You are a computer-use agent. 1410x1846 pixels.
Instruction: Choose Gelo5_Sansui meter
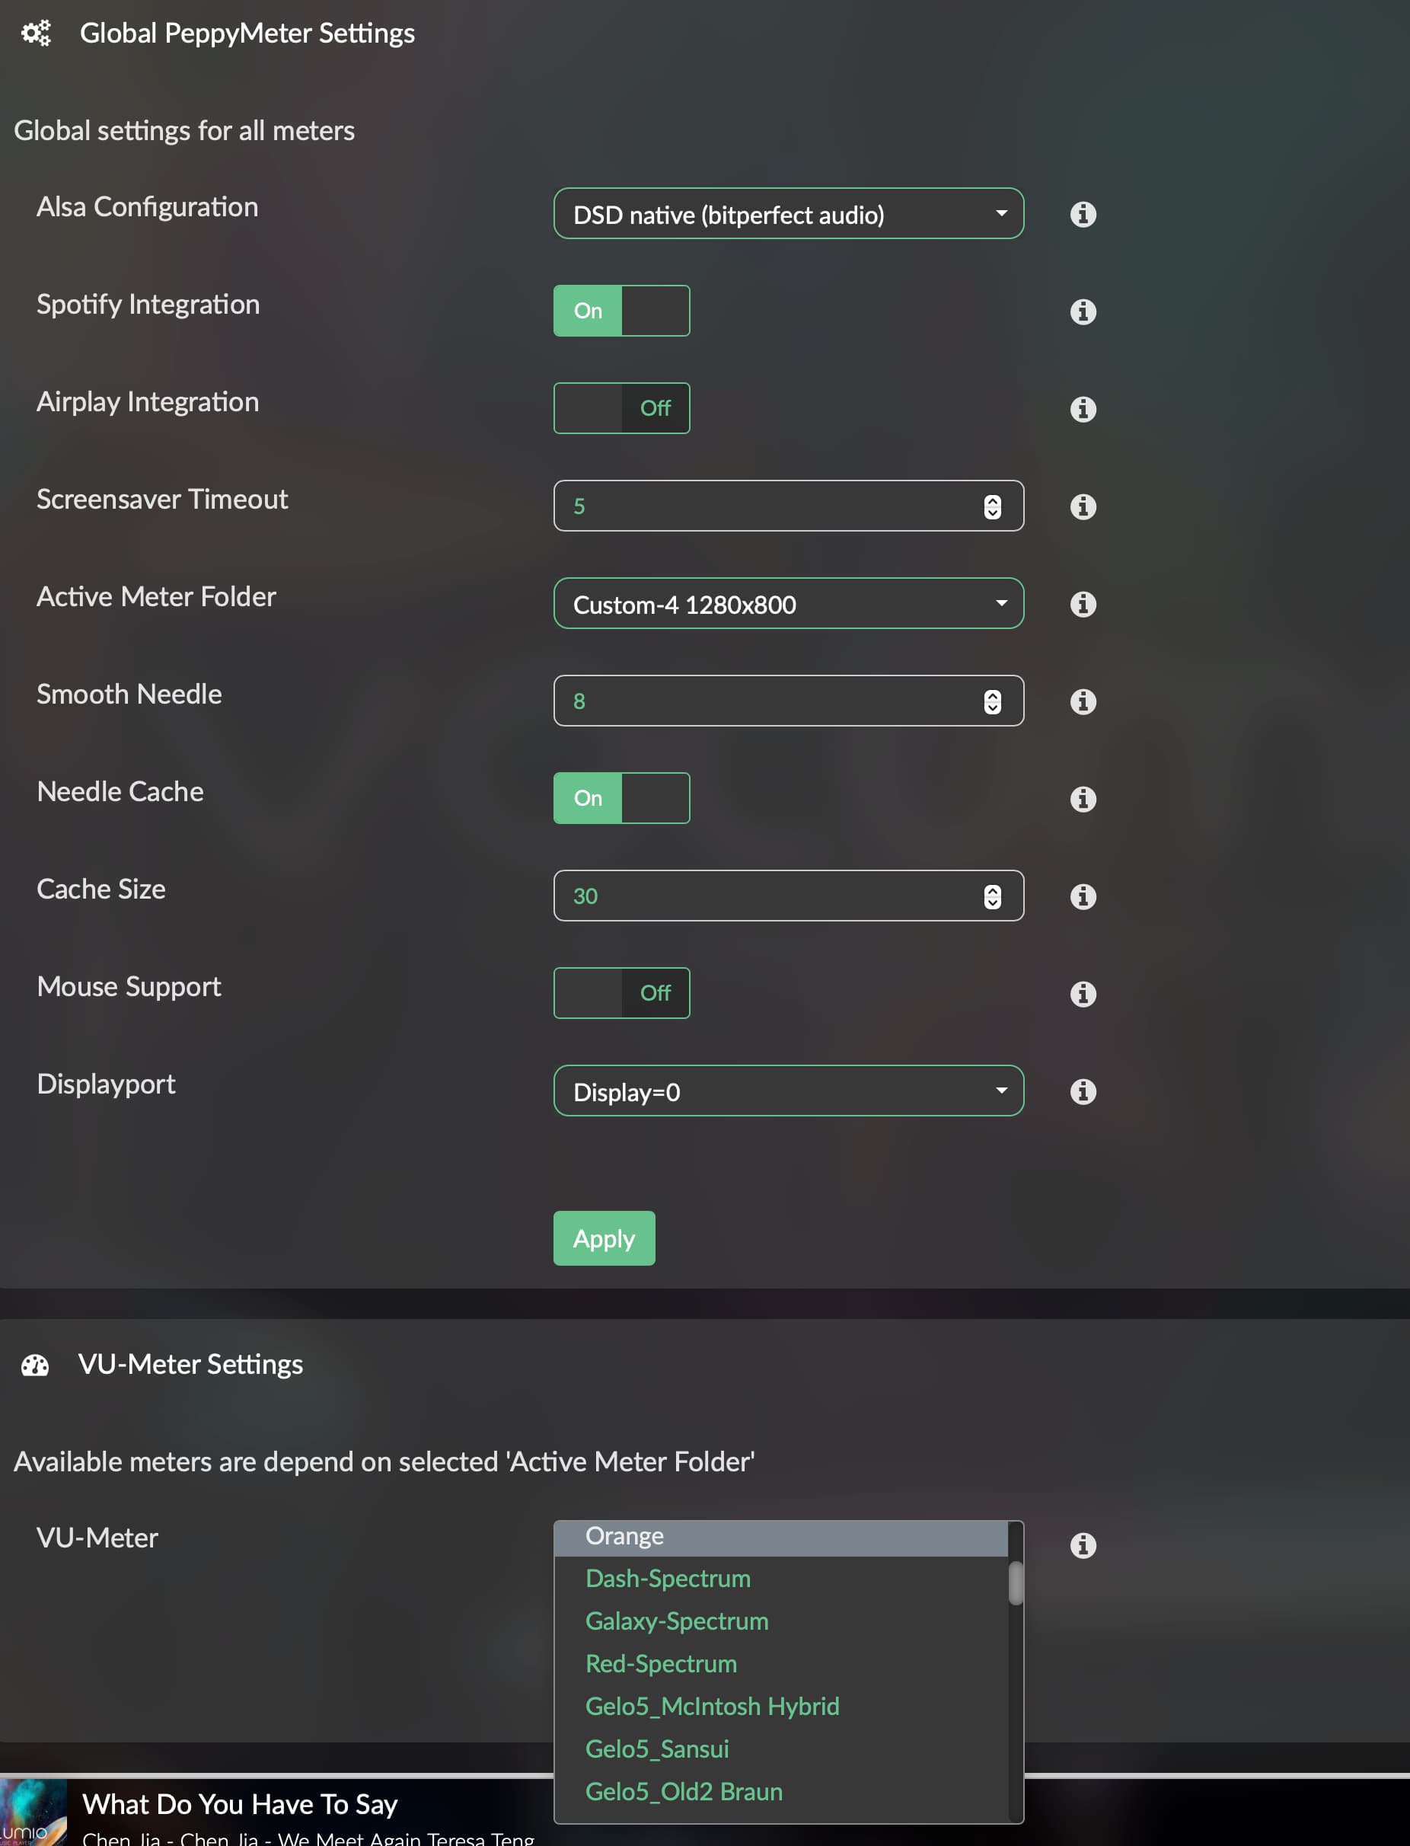pyautogui.click(x=780, y=1749)
